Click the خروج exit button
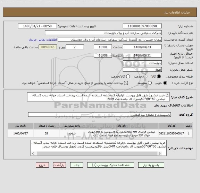Screen dimensions: 200x193 (42, 165)
